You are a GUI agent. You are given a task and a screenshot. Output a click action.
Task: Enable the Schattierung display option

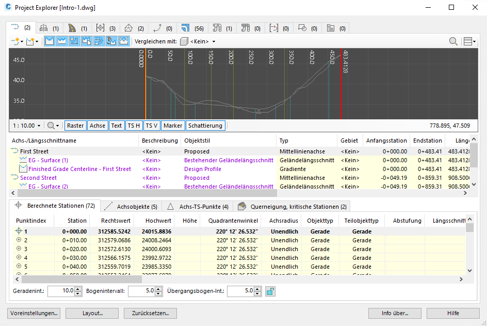coord(205,125)
